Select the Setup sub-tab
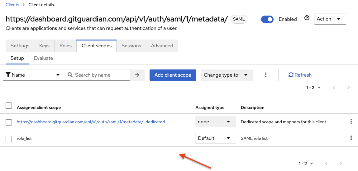 (17, 58)
